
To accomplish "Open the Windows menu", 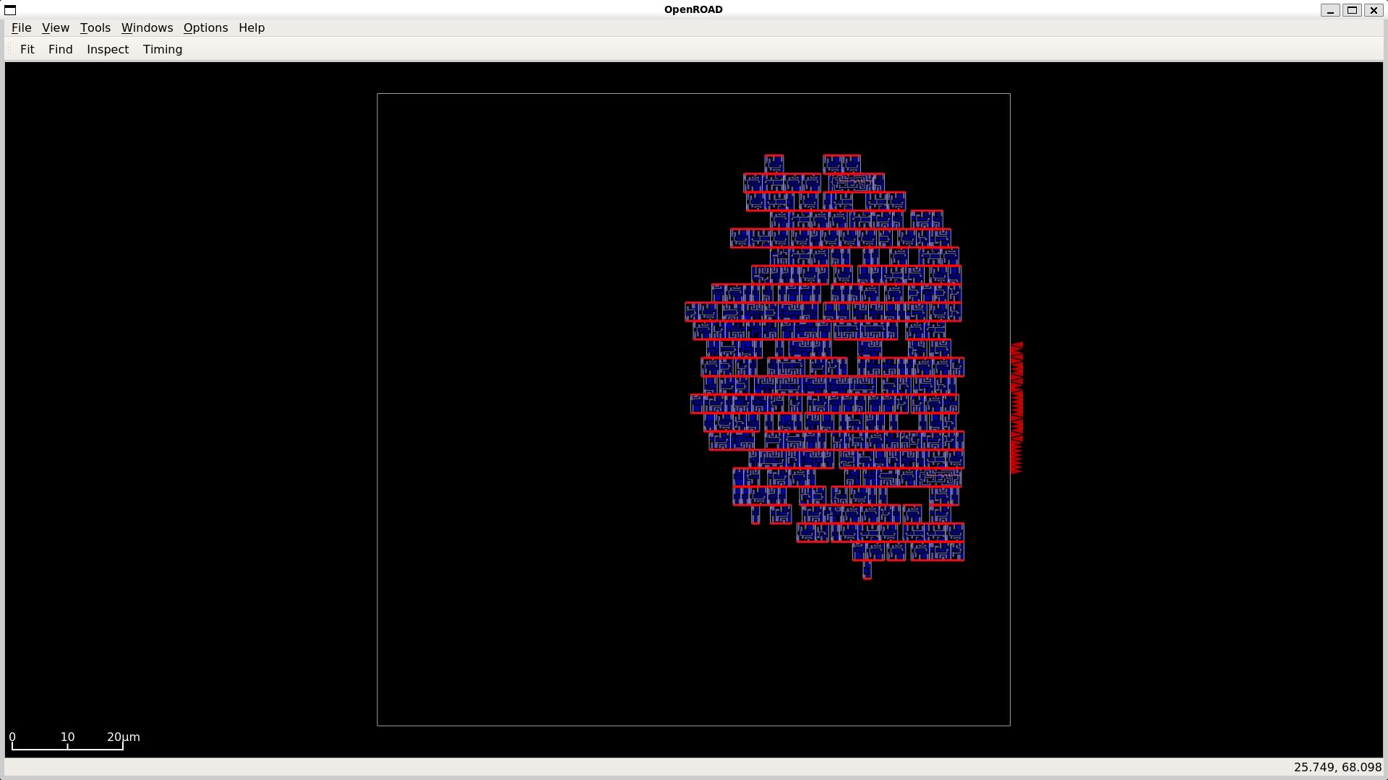I will coord(147,27).
